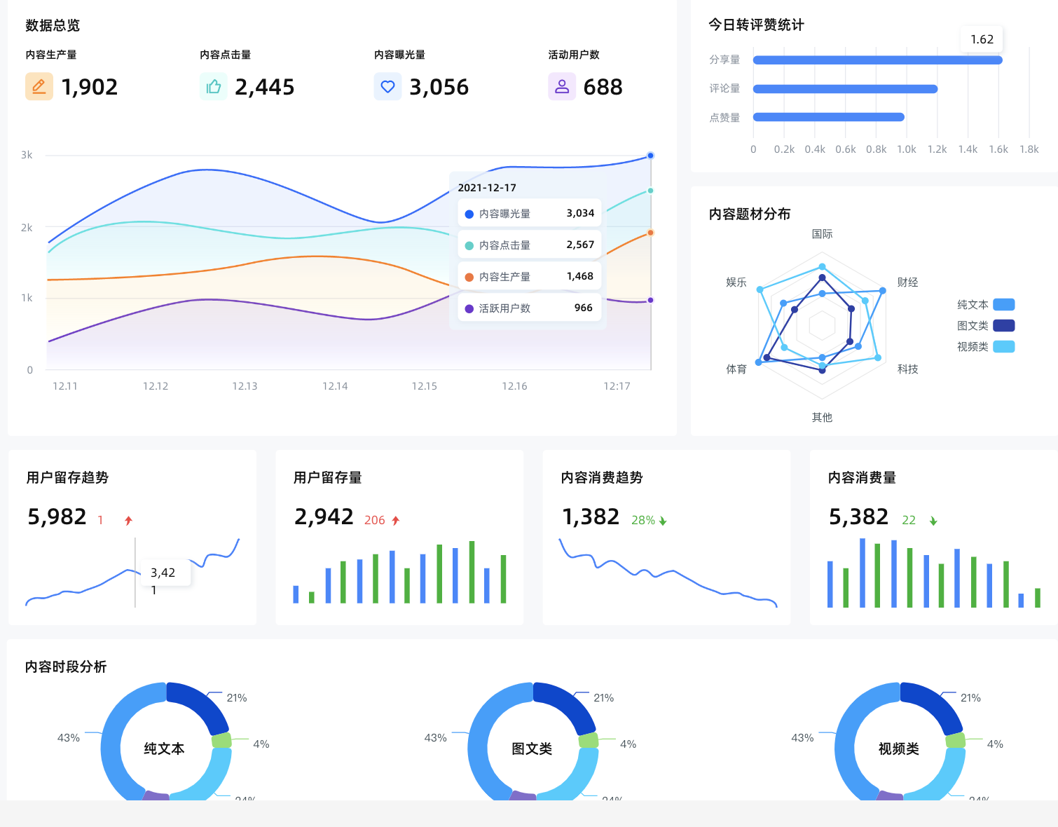Click the 2021-12-17 tooltip date

(x=487, y=188)
